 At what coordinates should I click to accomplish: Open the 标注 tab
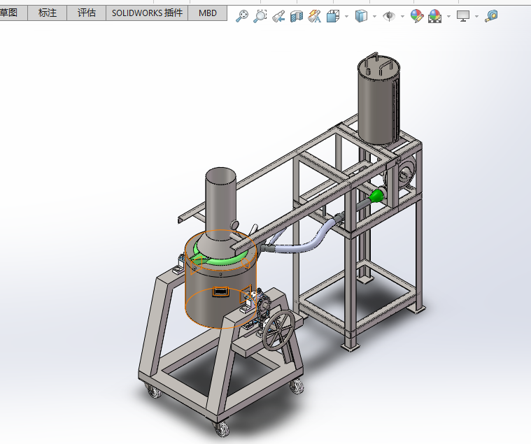[x=48, y=13]
